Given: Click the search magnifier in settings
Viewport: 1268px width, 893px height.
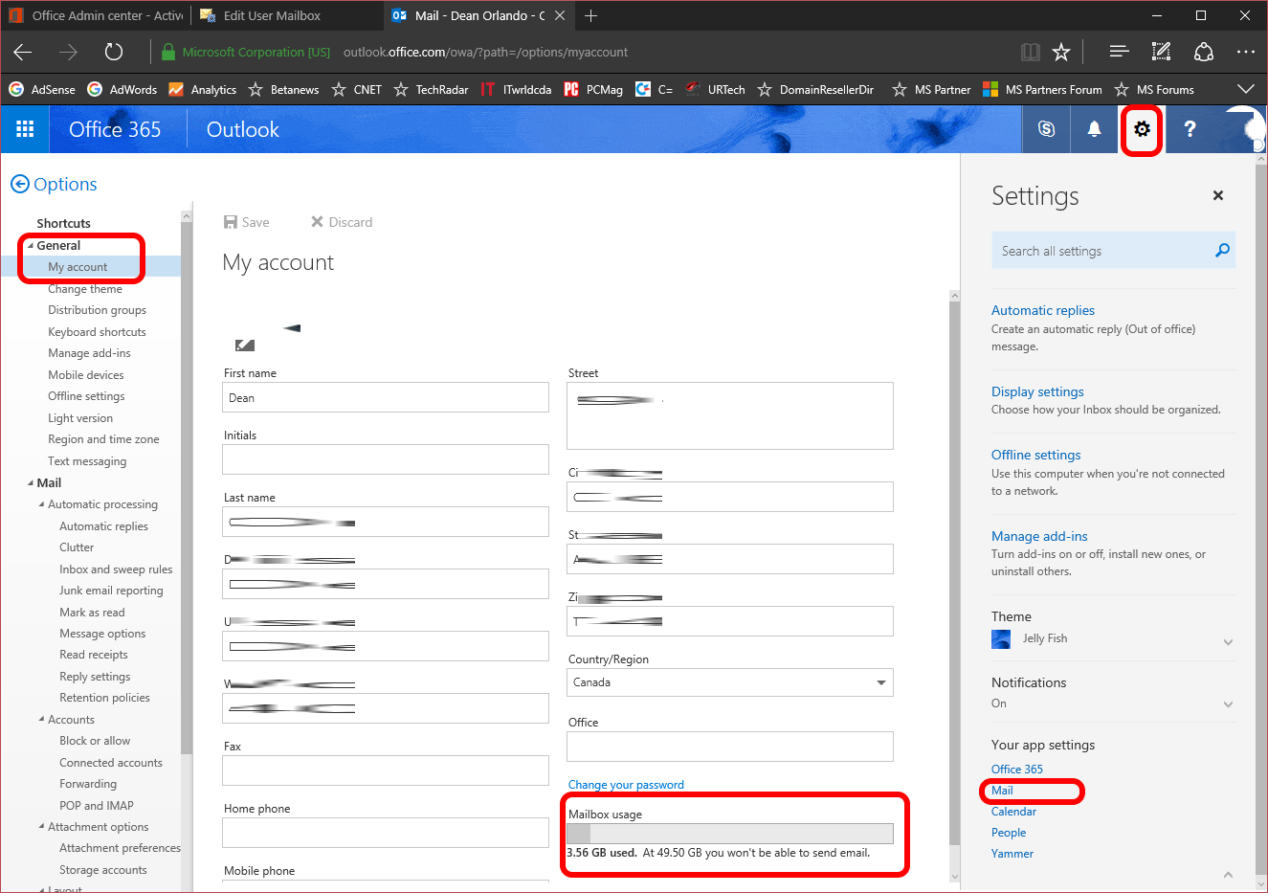Looking at the screenshot, I should click(1221, 251).
